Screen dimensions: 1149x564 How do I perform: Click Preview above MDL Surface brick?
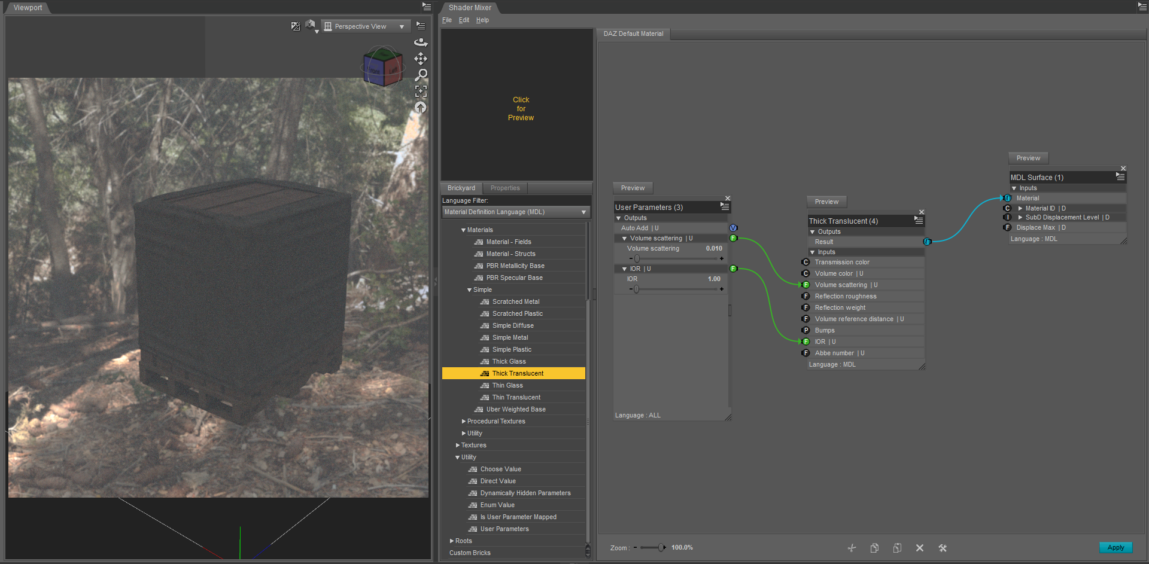[x=1028, y=158]
